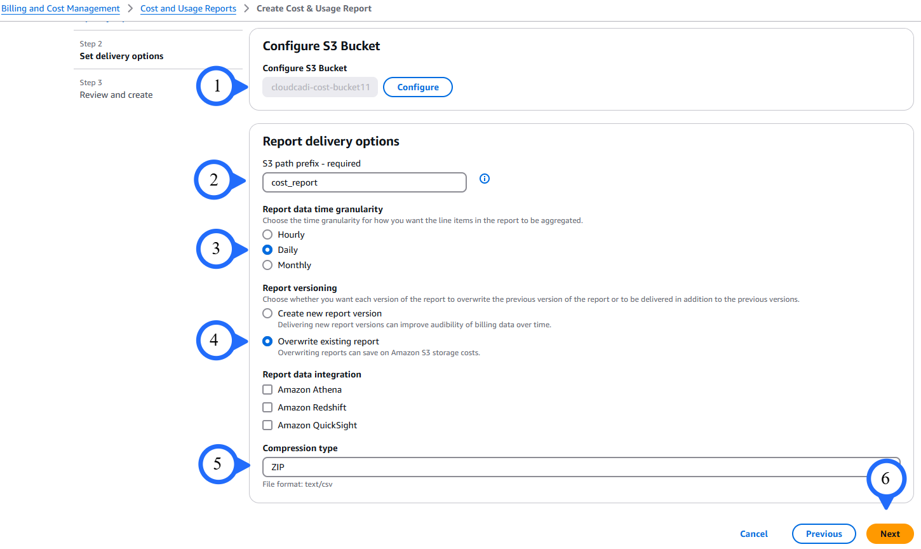The width and height of the screenshot is (921, 549).
Task: Enable Amazon Athena report integration
Action: [267, 389]
